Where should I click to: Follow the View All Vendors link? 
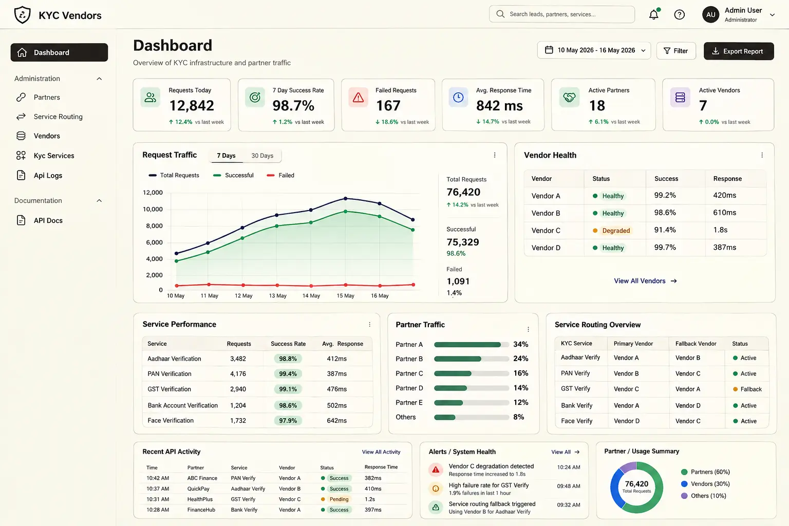pyautogui.click(x=645, y=281)
